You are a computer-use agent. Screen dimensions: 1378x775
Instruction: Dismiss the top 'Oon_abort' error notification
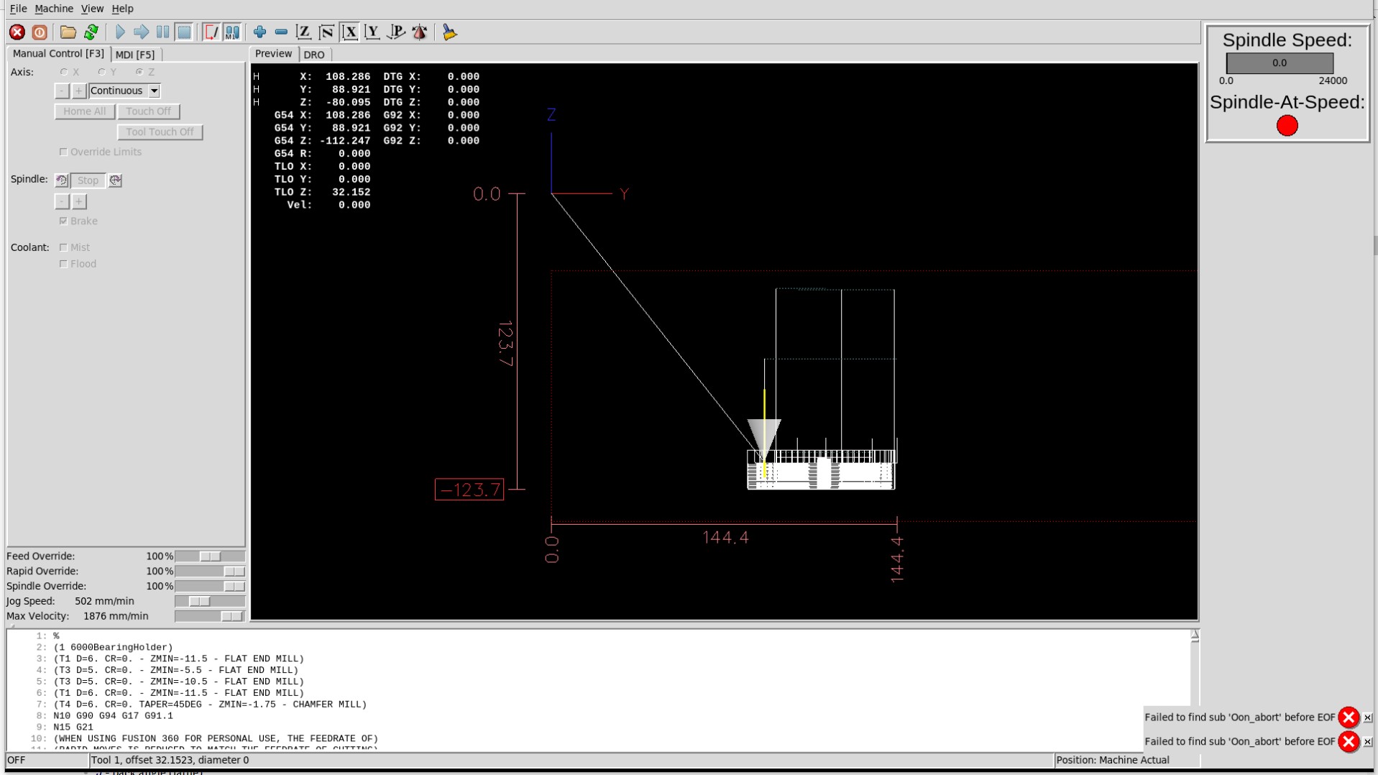[x=1367, y=717]
